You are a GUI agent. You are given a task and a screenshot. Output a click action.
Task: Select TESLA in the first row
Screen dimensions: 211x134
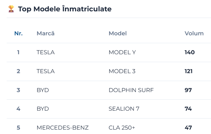(46, 52)
